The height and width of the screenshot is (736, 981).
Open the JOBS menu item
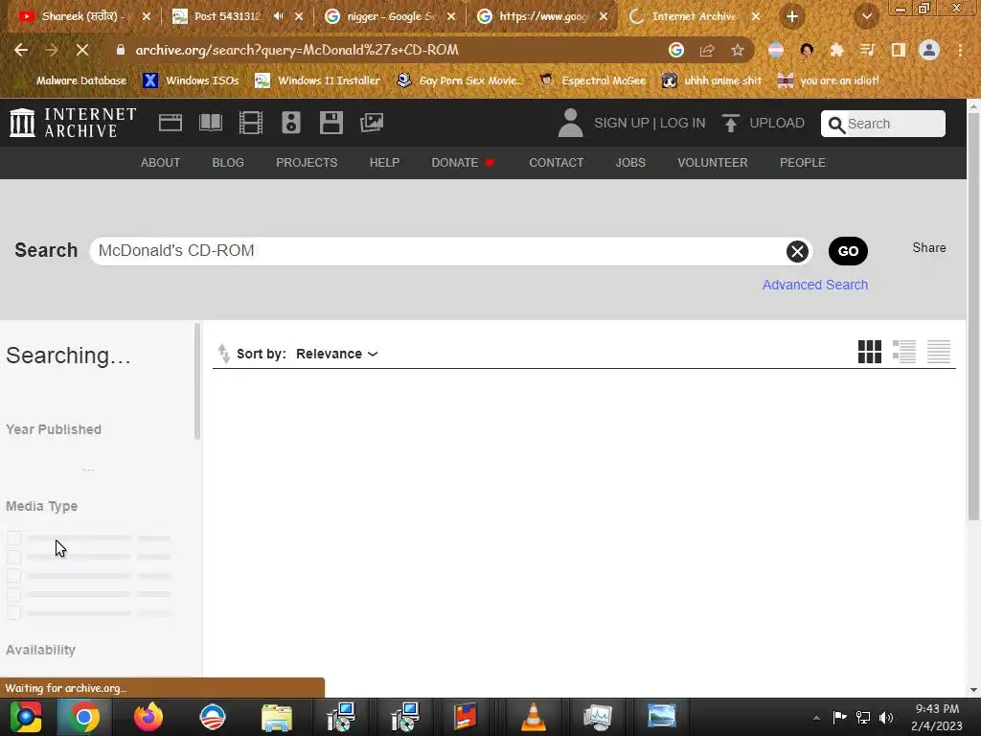[x=630, y=163]
